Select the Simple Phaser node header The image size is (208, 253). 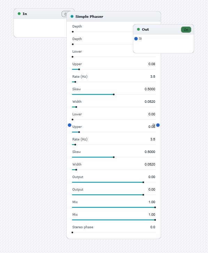[114, 16]
